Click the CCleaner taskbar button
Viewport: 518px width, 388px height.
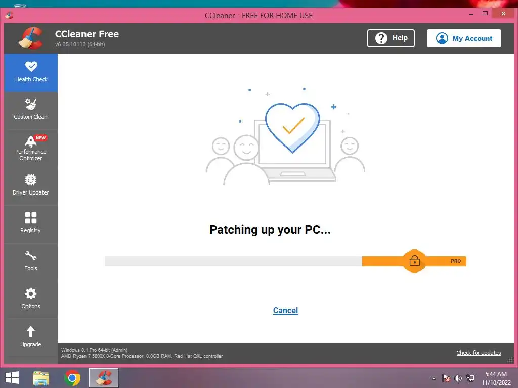tap(104, 378)
